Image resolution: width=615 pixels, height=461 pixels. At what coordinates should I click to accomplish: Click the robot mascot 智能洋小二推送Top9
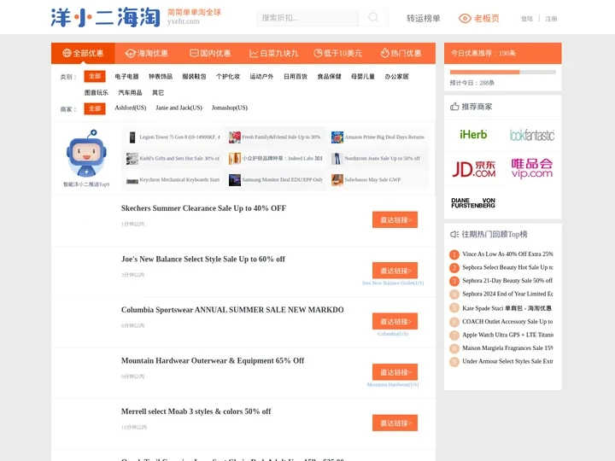[86, 154]
